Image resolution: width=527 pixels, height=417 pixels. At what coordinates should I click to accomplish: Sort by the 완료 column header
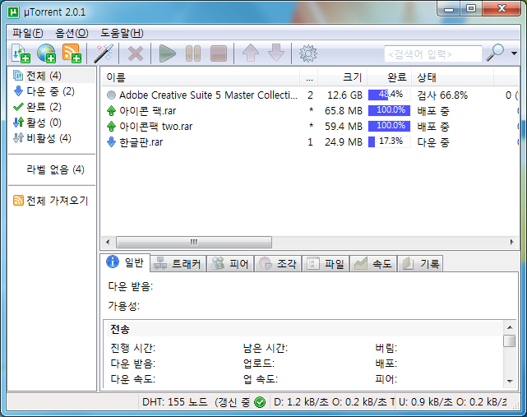click(390, 77)
